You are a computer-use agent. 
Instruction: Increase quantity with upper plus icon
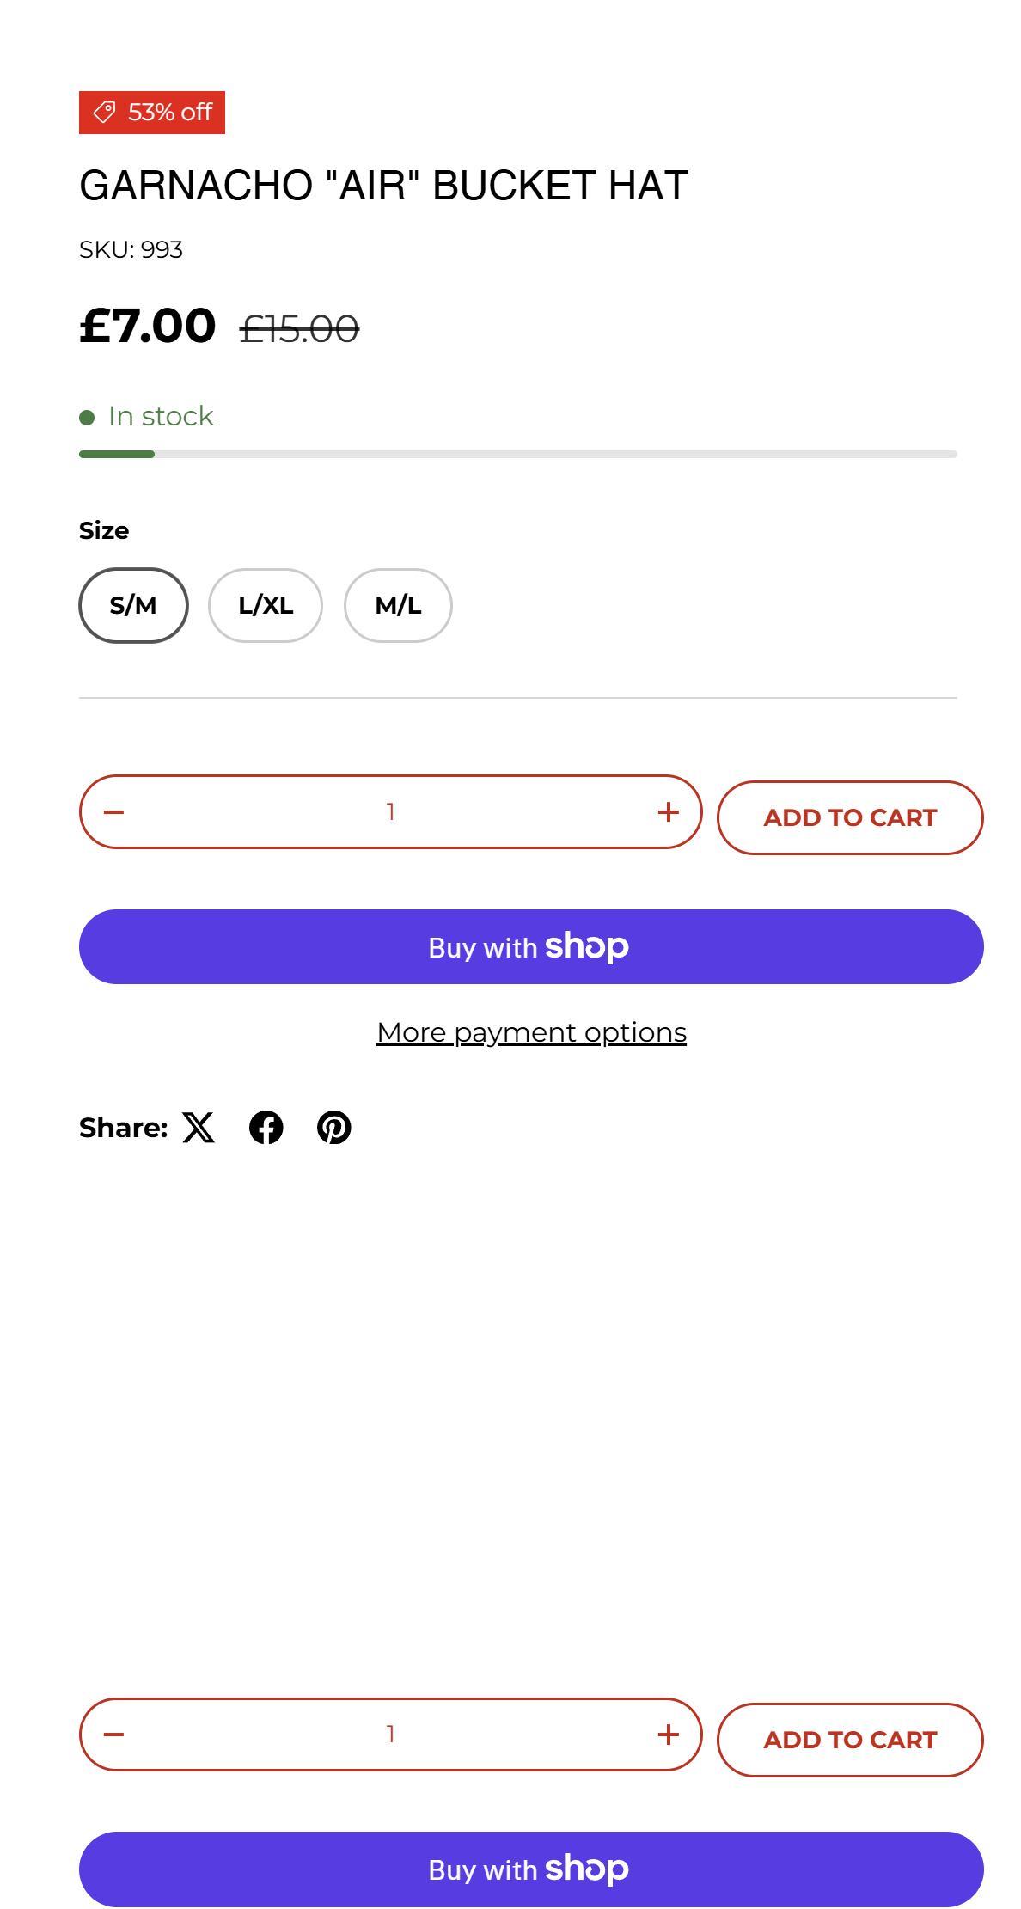[668, 812]
